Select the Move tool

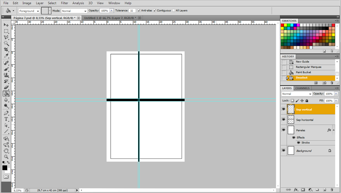coord(6,25)
